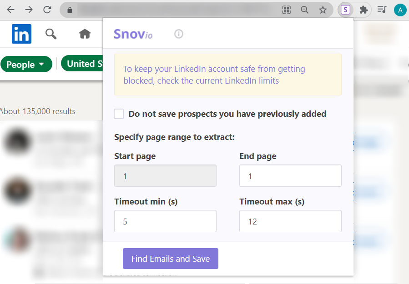This screenshot has width=409, height=284.
Task: Click the LinkedIn logo
Action: pyautogui.click(x=21, y=34)
